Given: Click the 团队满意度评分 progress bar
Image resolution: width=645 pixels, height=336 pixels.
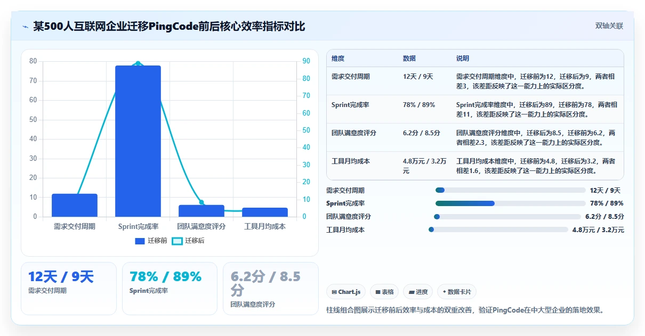Looking at the screenshot, I should click(x=507, y=217).
